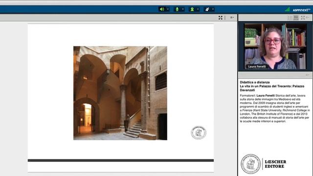313x176 pixels.
Task: Open the webcam options dropdown arrow
Action: click(198, 9)
